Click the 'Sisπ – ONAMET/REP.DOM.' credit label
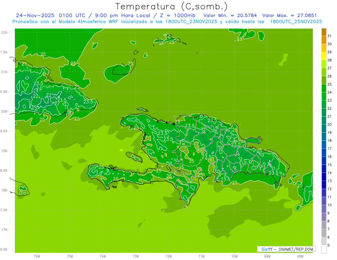 (x=286, y=249)
